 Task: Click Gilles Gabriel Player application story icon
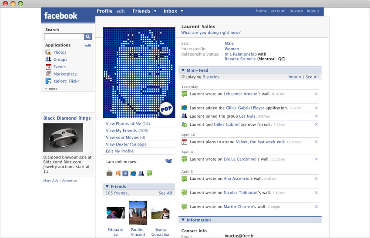click(184, 108)
